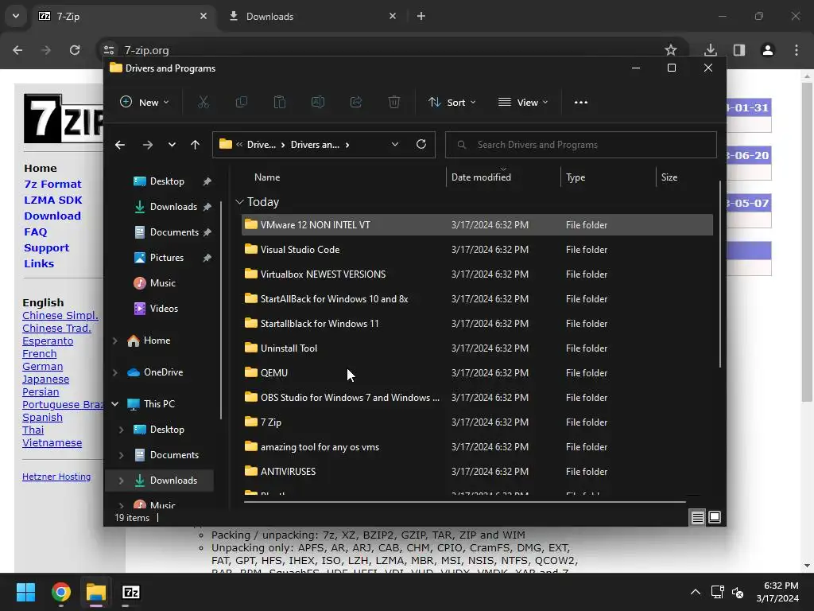
Task: Open Chrome three-dot menu
Action: (797, 50)
